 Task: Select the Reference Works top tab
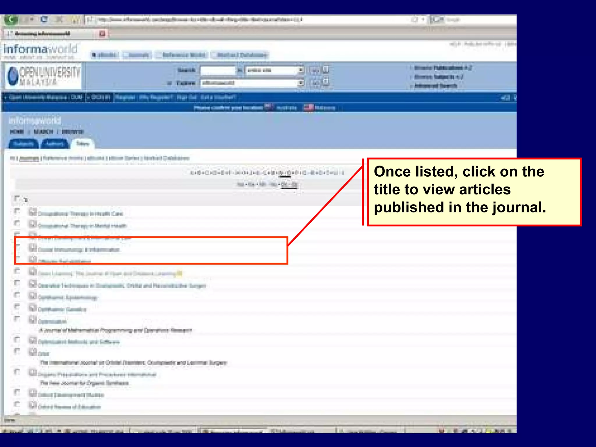tap(182, 55)
